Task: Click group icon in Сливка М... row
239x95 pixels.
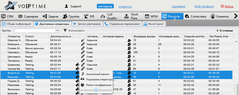Action: point(130,48)
